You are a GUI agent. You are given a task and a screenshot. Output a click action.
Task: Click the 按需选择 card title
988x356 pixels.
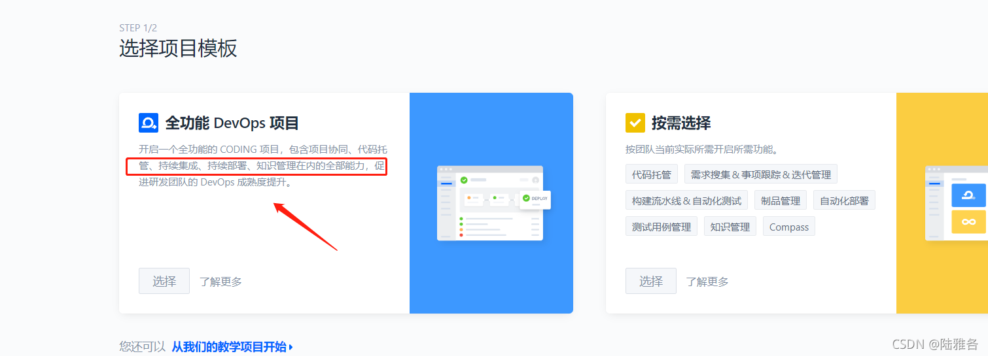tap(681, 123)
